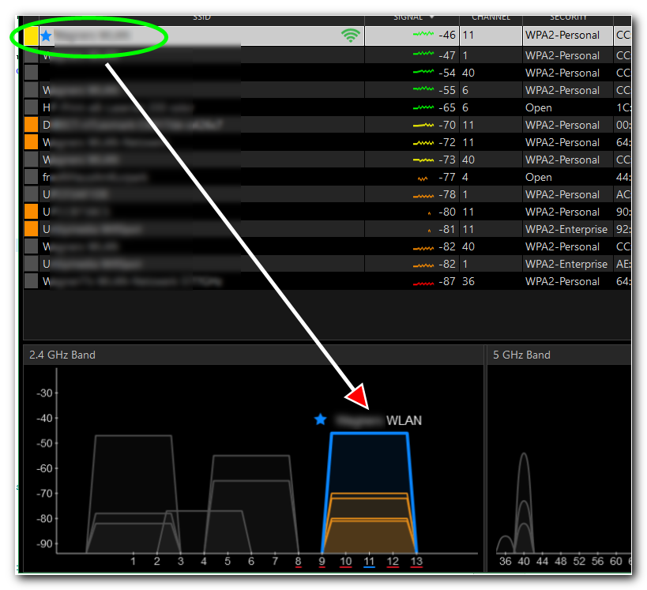The image size is (647, 590).
Task: Click the WLAN label above the blue graph shape
Action: tap(404, 420)
